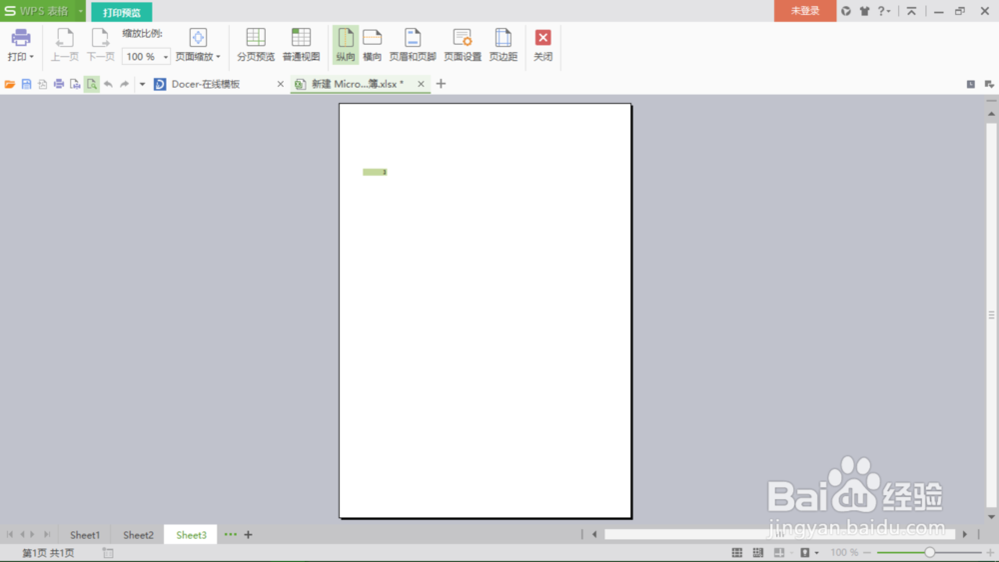The image size is (999, 562).
Task: Click the 第1页 共1页 page indicator
Action: tap(48, 553)
